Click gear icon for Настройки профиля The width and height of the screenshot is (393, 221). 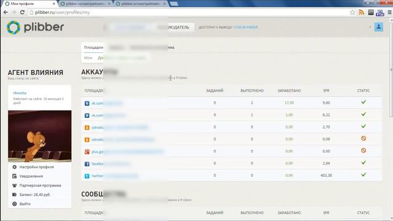15,167
